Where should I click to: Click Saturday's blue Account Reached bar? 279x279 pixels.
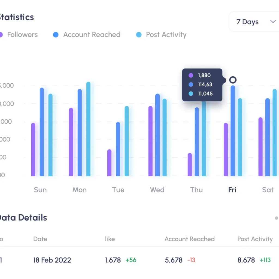268,137
